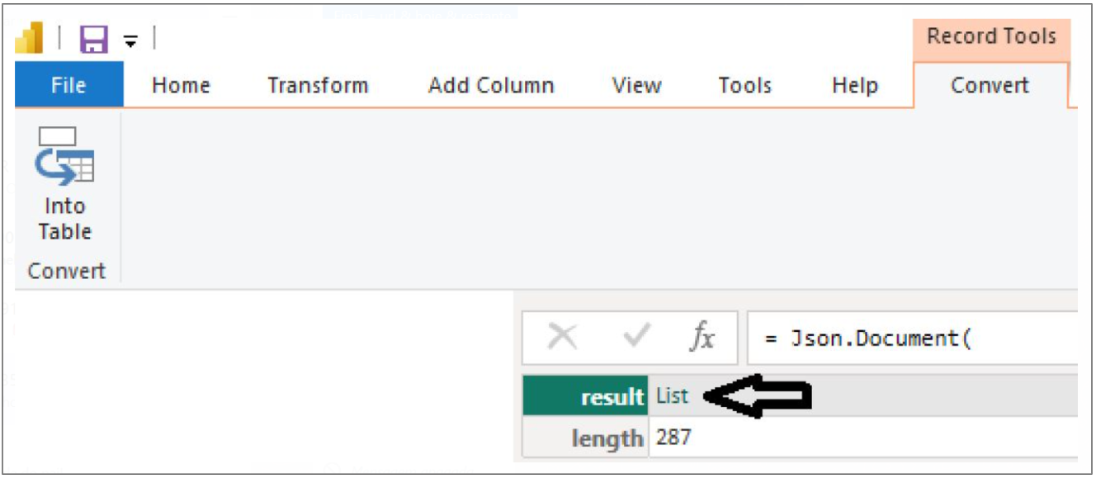Drill into the List value link

point(672,396)
